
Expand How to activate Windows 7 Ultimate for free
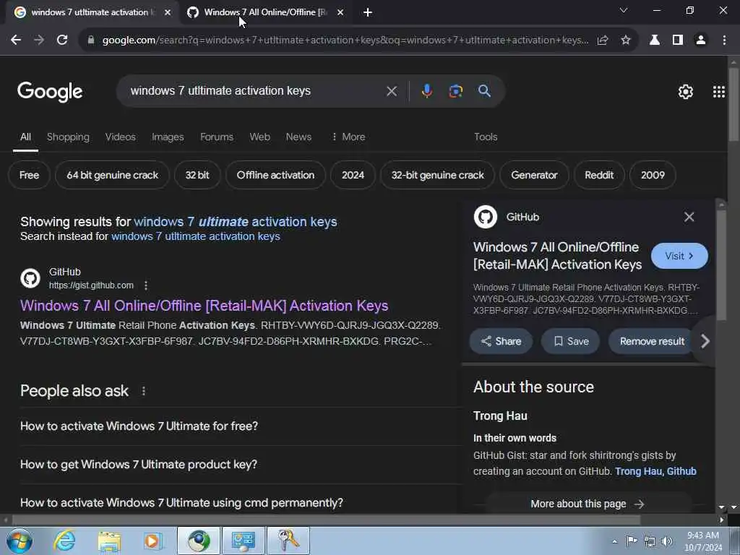pyautogui.click(x=241, y=426)
